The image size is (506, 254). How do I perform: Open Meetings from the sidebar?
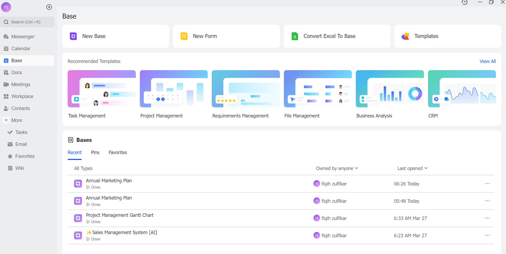21,84
